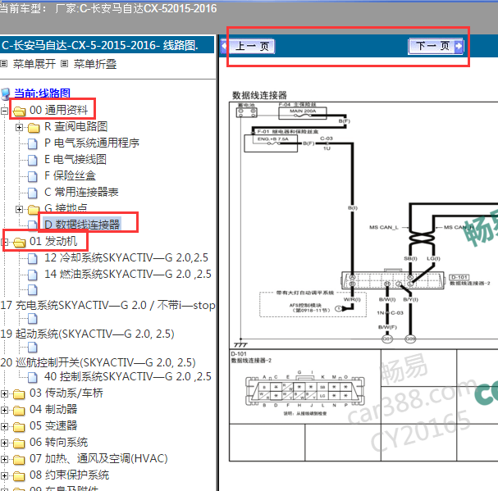The height and width of the screenshot is (491, 498).
Task: Open 14 燃油系统SKYACTIV—G 2.0 ,2.5 page
Action: [x=128, y=274]
